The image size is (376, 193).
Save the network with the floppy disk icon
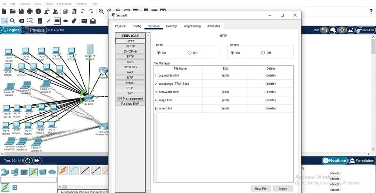(x=21, y=11)
